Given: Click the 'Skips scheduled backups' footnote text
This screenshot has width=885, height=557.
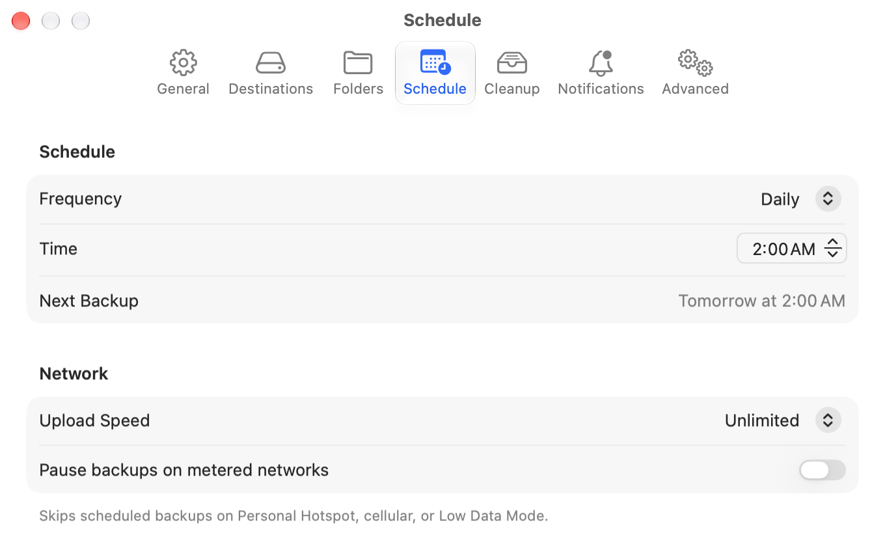Looking at the screenshot, I should click(293, 516).
